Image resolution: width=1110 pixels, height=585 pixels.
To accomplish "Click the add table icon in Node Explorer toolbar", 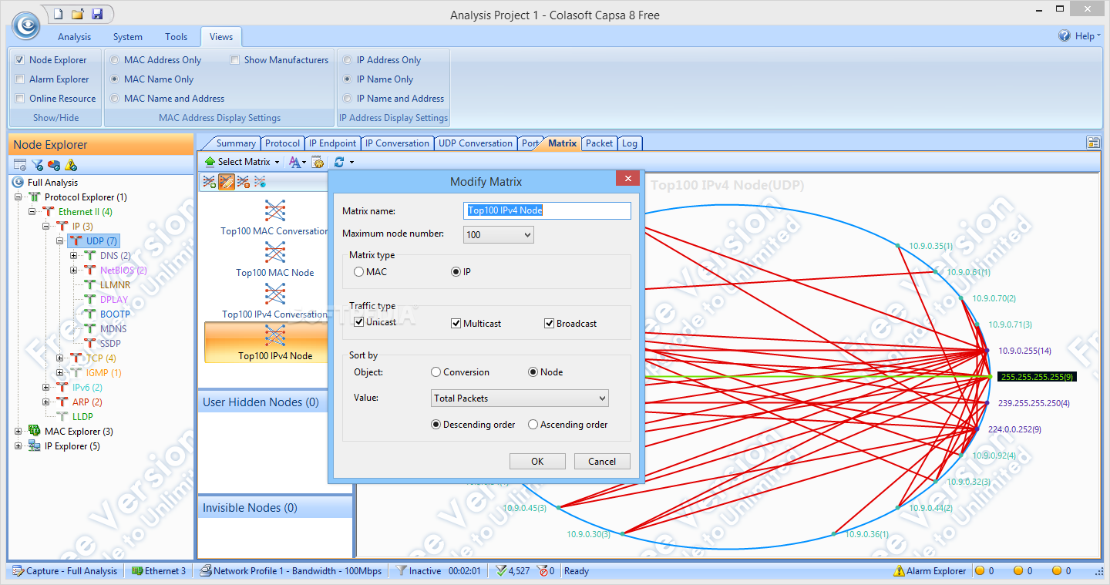I will click(x=20, y=165).
